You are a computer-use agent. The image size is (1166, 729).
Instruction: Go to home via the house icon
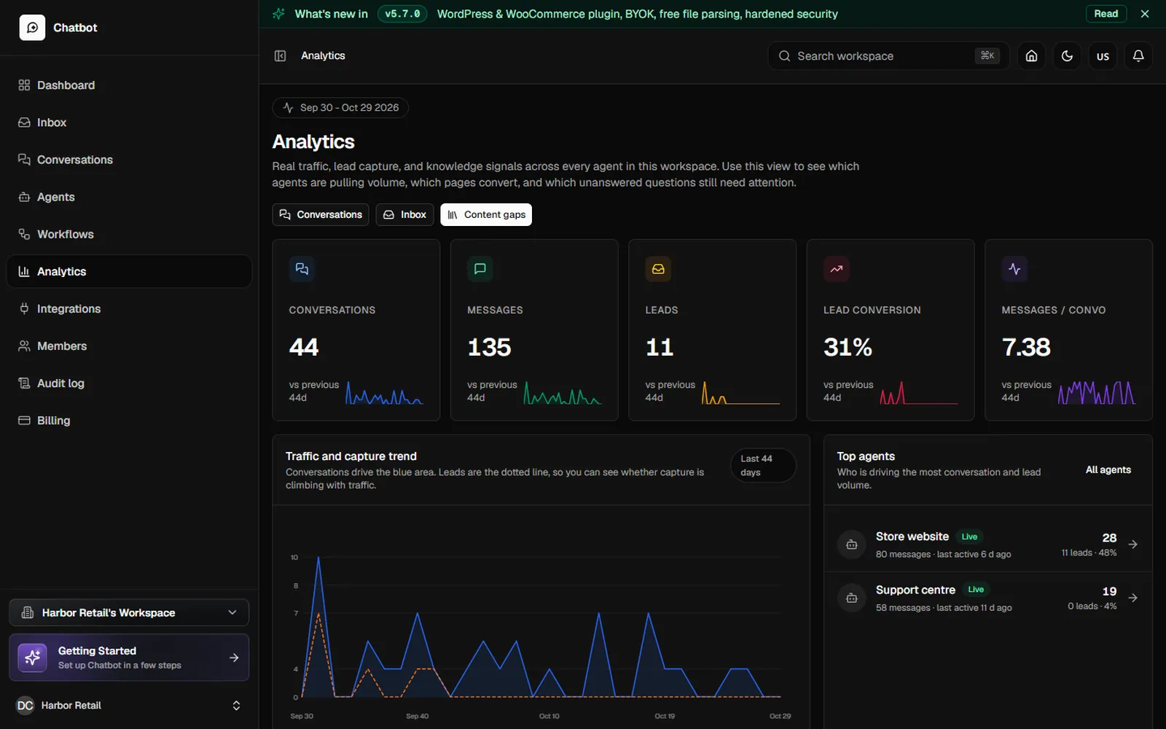pos(1031,56)
